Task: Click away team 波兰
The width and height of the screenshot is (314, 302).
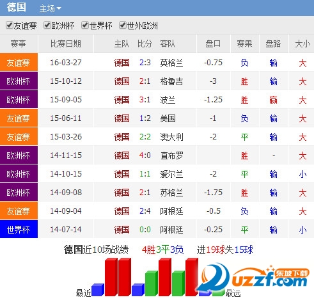Action: (x=168, y=100)
